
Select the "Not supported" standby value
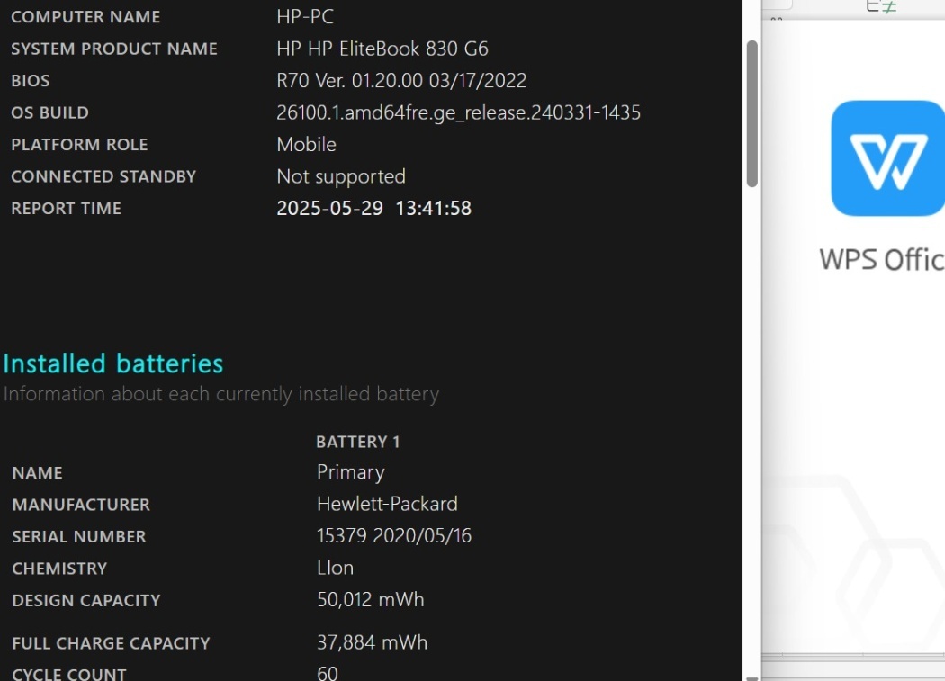coord(340,176)
